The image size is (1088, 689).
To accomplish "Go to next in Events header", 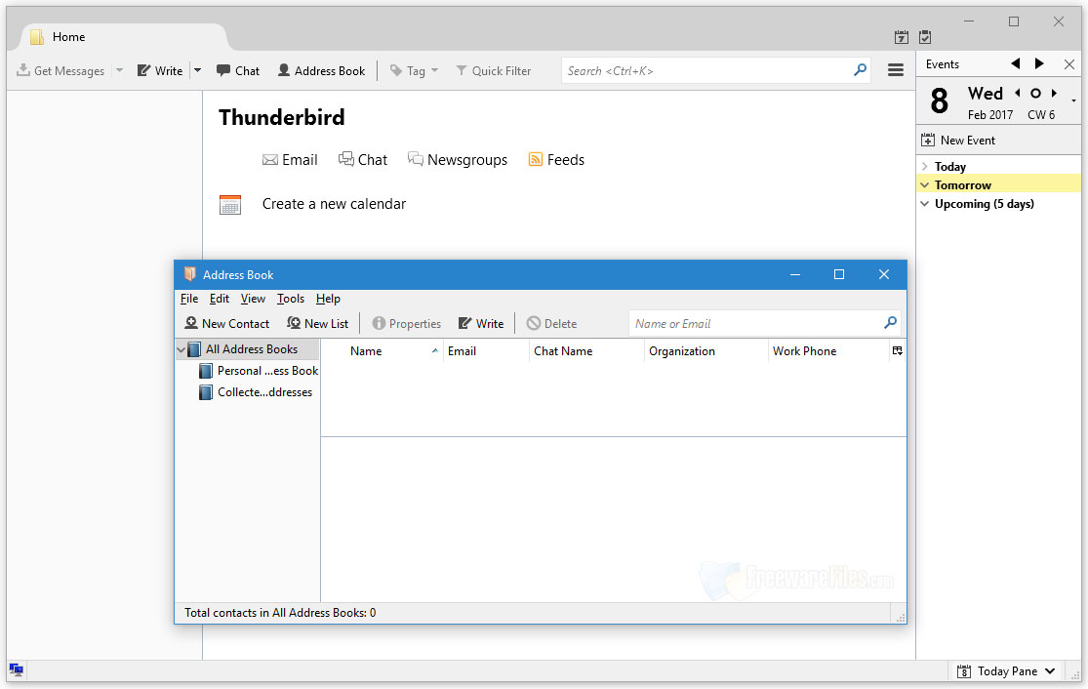I will click(x=1039, y=63).
